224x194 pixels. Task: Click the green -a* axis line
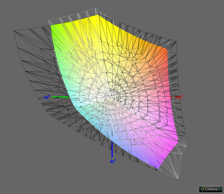61,97
